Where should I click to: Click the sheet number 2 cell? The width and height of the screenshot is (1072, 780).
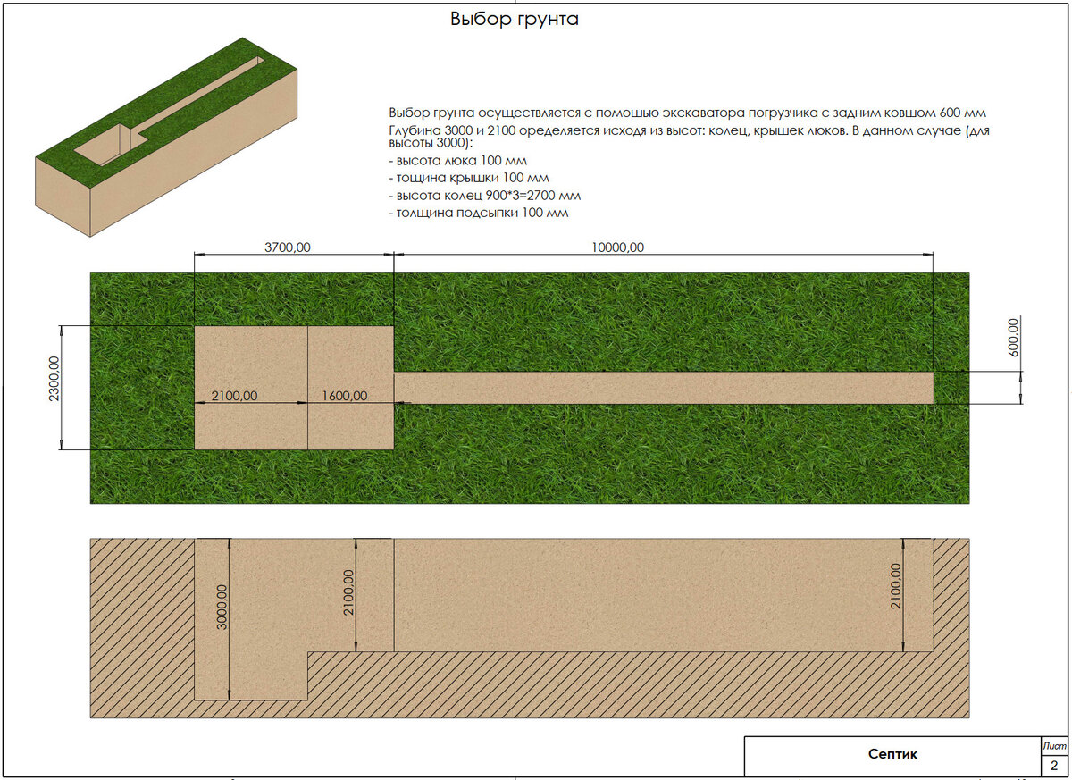(1054, 765)
